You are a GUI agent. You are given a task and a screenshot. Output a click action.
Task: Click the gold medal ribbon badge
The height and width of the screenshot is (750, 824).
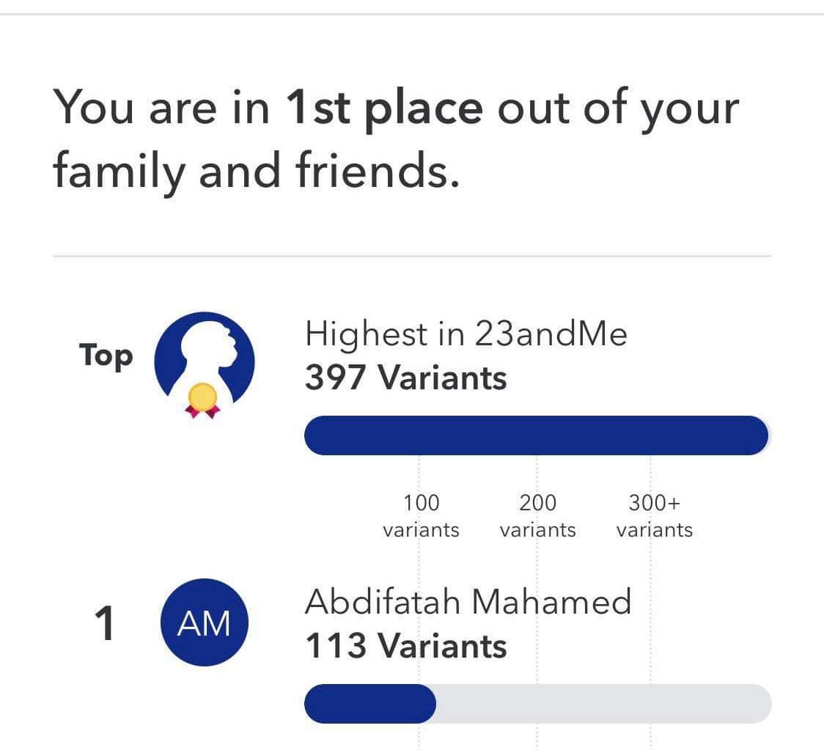pyautogui.click(x=202, y=401)
